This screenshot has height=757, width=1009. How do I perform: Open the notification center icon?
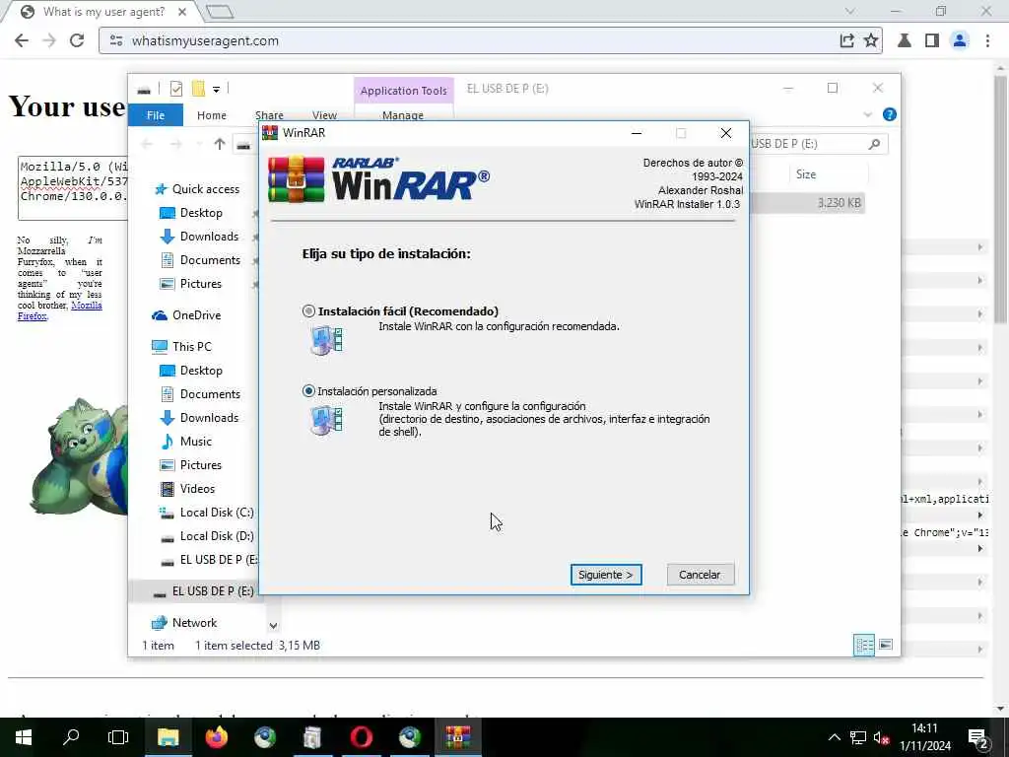[x=978, y=738]
